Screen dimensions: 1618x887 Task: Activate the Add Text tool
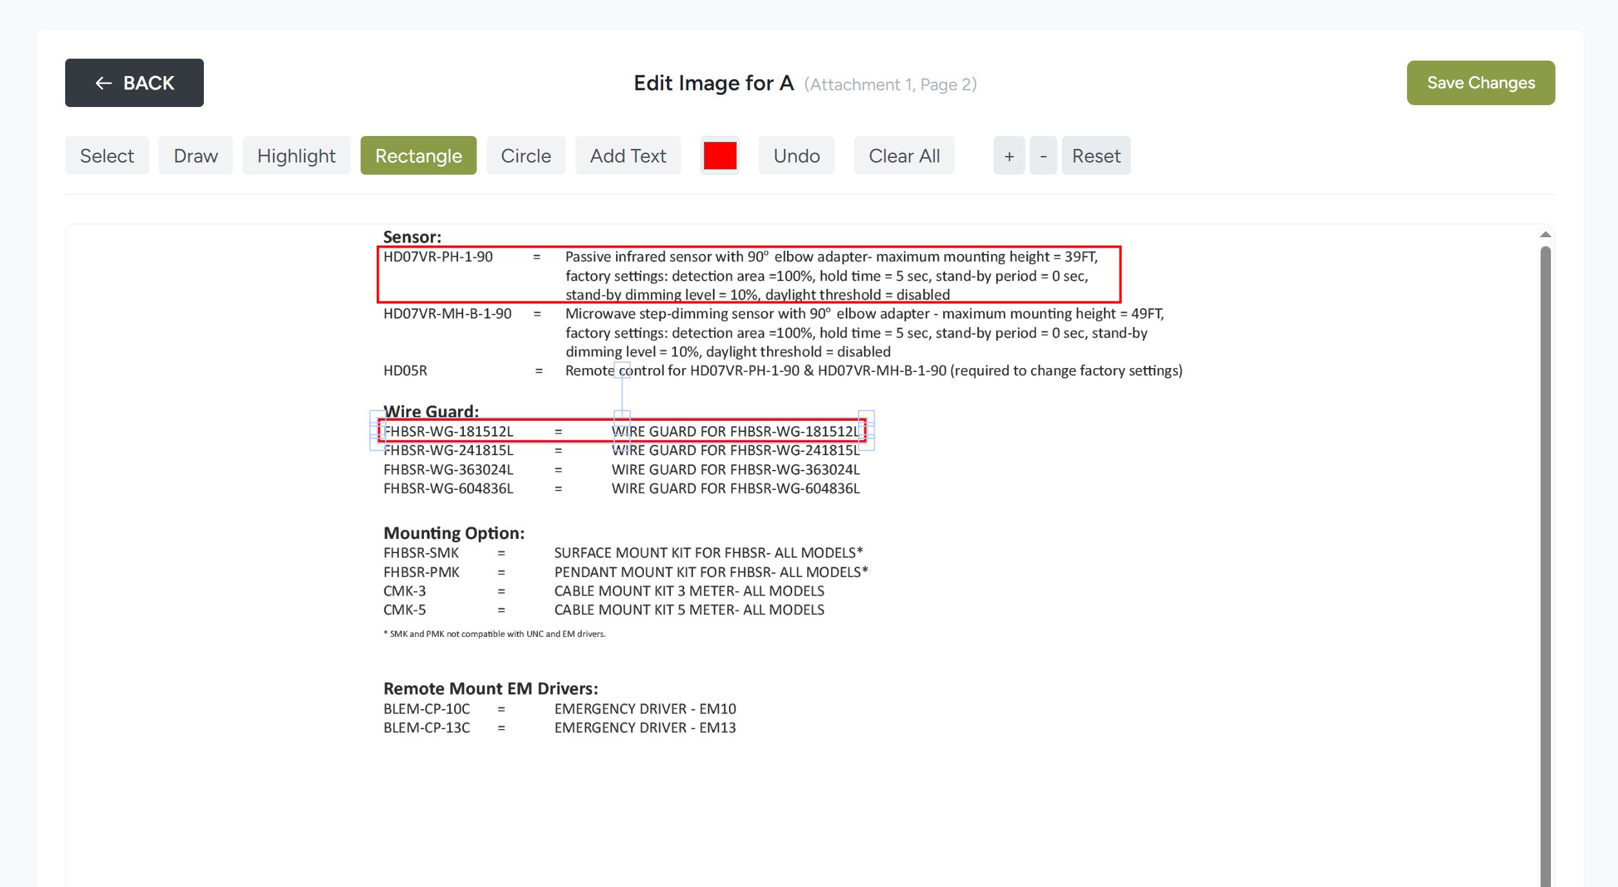click(627, 155)
